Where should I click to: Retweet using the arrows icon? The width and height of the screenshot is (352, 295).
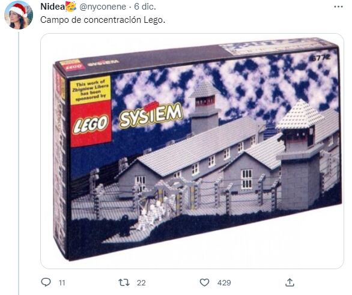point(124,282)
